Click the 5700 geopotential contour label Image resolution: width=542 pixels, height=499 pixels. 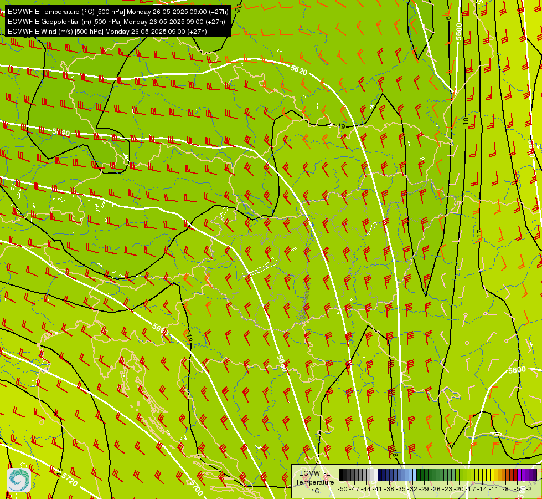(196, 487)
